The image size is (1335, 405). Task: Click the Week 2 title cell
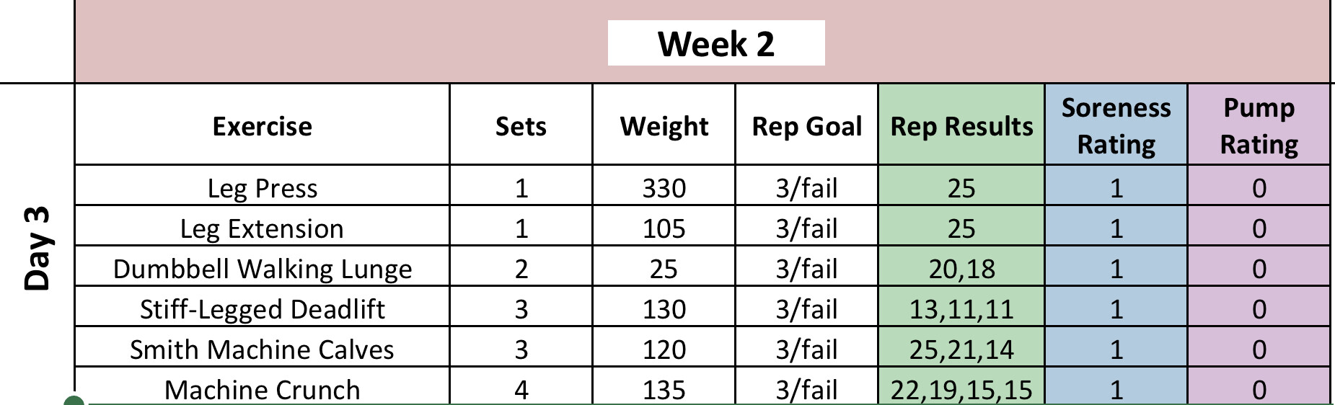[x=715, y=44]
